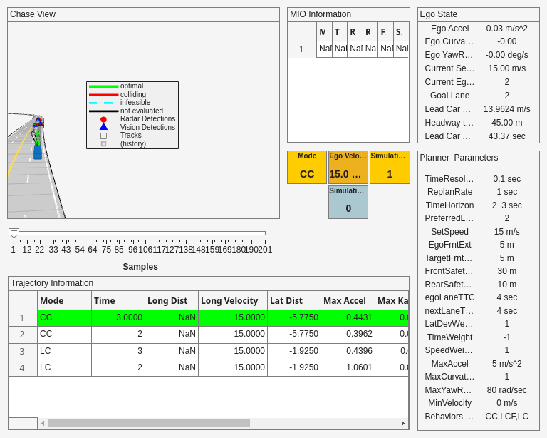Screen dimensions: 547x438
Task: Select row 3 in the trajectory table
Action: [23, 352]
